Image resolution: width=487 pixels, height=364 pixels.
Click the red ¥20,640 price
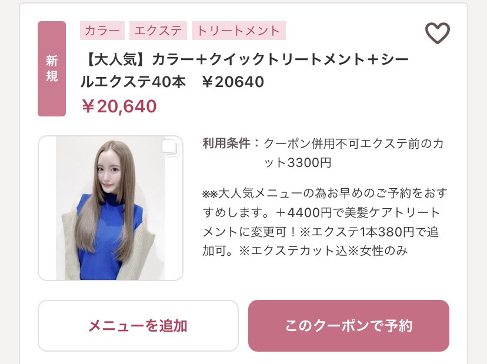pos(119,106)
